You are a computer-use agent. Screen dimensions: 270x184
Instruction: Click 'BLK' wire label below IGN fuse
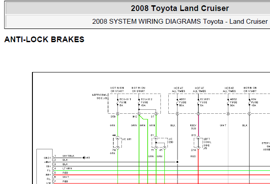[245, 125]
